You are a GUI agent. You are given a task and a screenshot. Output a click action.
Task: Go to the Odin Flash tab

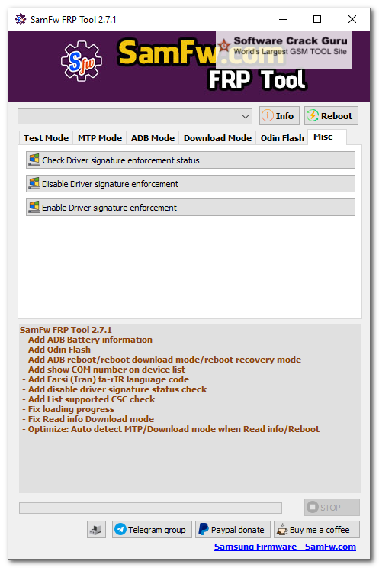[x=282, y=138]
